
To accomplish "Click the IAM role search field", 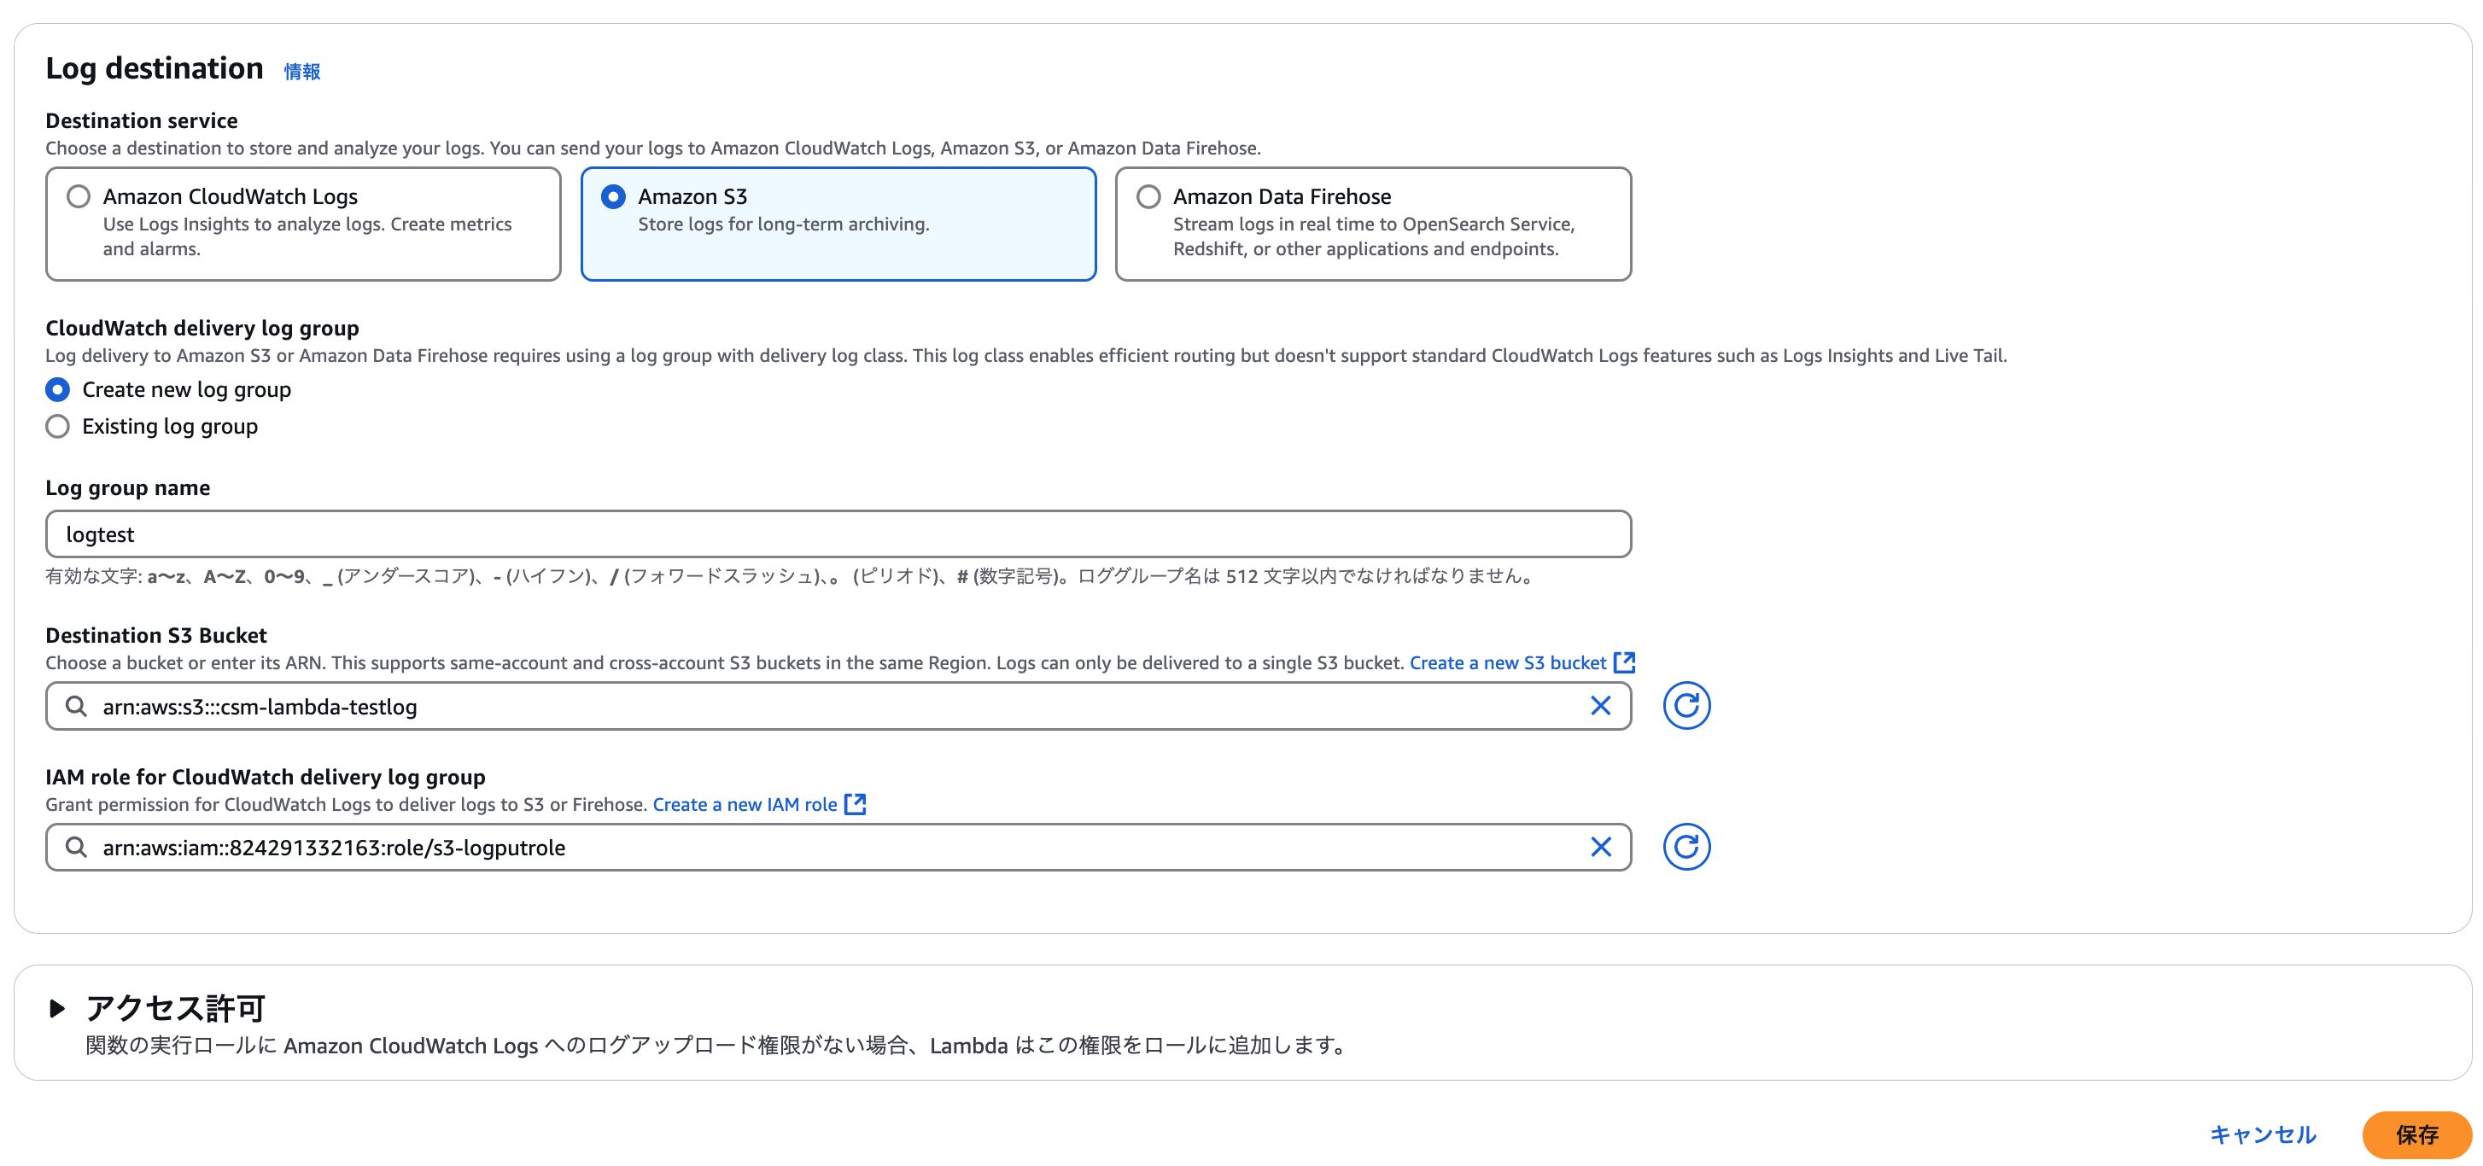I will pos(838,847).
